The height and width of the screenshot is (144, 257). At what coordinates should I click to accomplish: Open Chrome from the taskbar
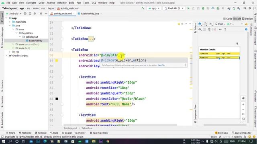tap(108, 141)
